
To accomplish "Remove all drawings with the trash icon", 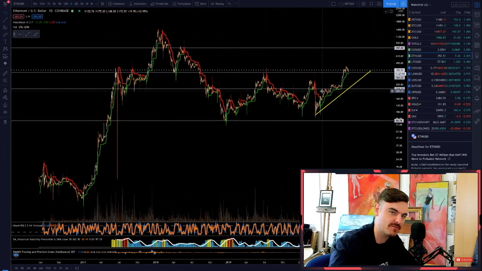I will click(5, 122).
